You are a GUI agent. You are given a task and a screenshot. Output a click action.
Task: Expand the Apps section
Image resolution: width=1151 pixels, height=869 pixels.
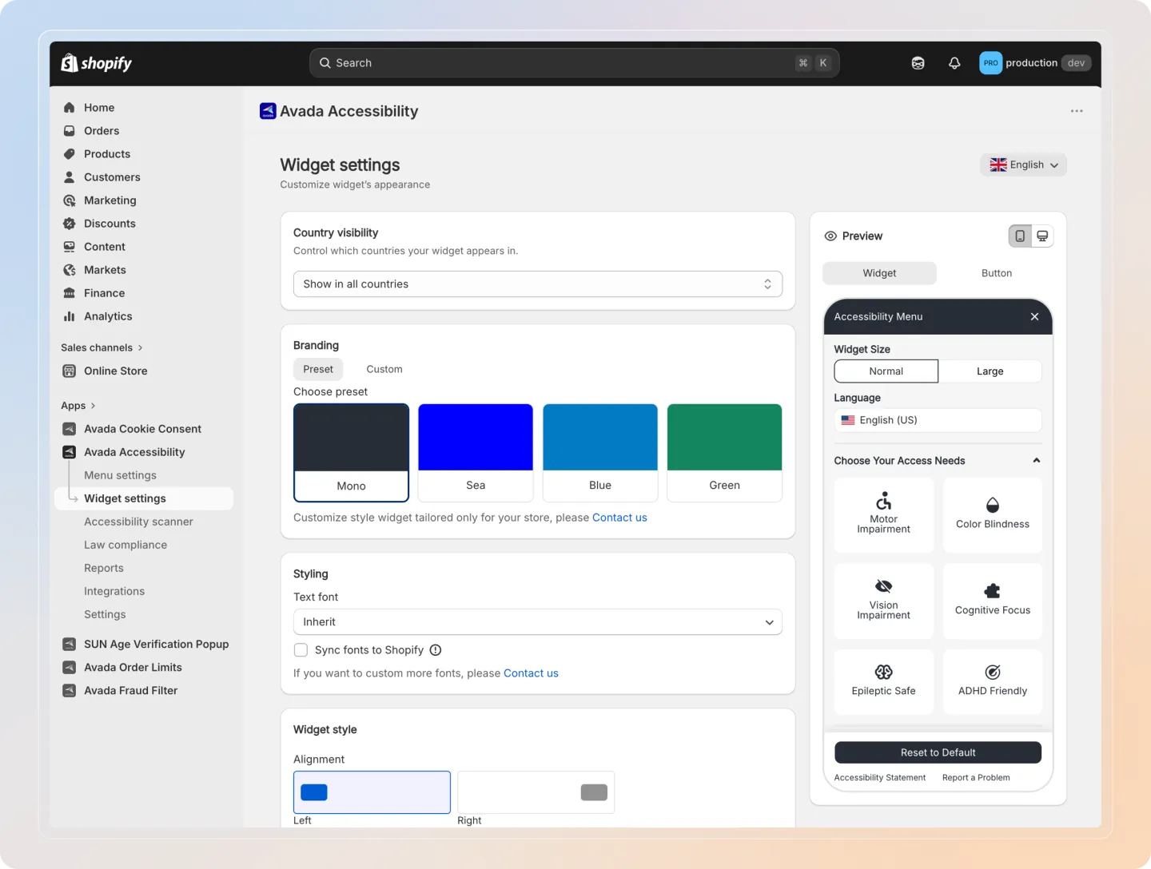pyautogui.click(x=78, y=406)
